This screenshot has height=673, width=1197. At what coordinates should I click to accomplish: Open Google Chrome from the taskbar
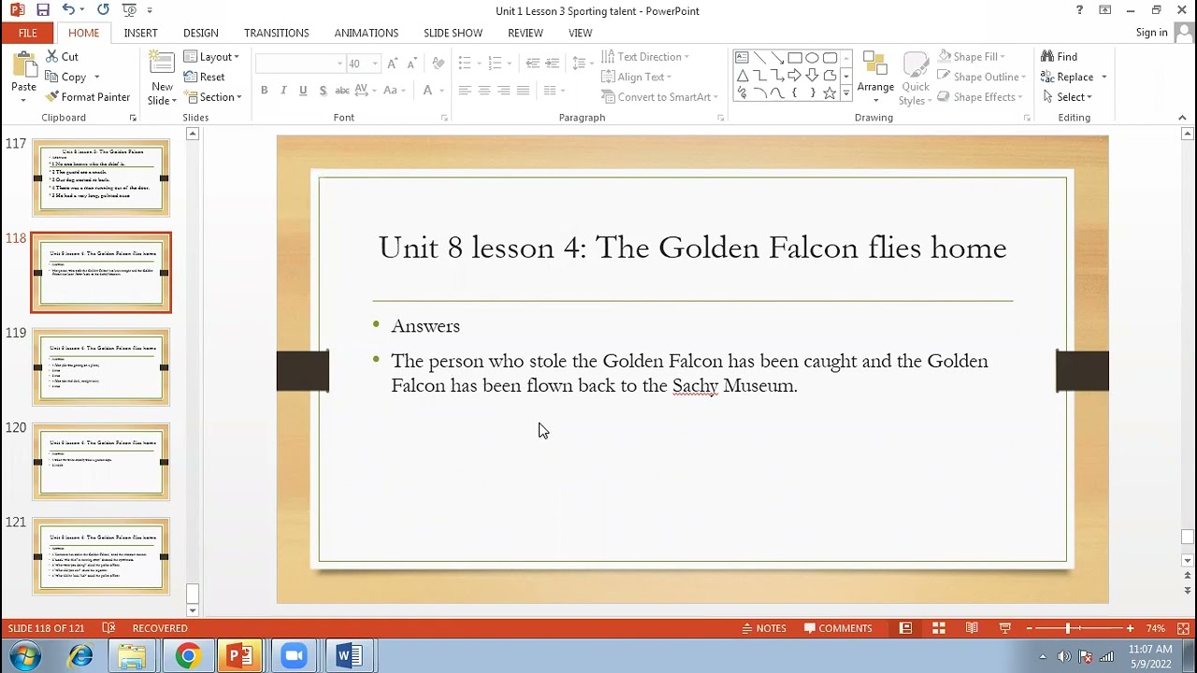(188, 656)
